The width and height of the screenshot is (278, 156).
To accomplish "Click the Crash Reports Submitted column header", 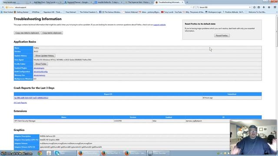I will click(232, 94).
